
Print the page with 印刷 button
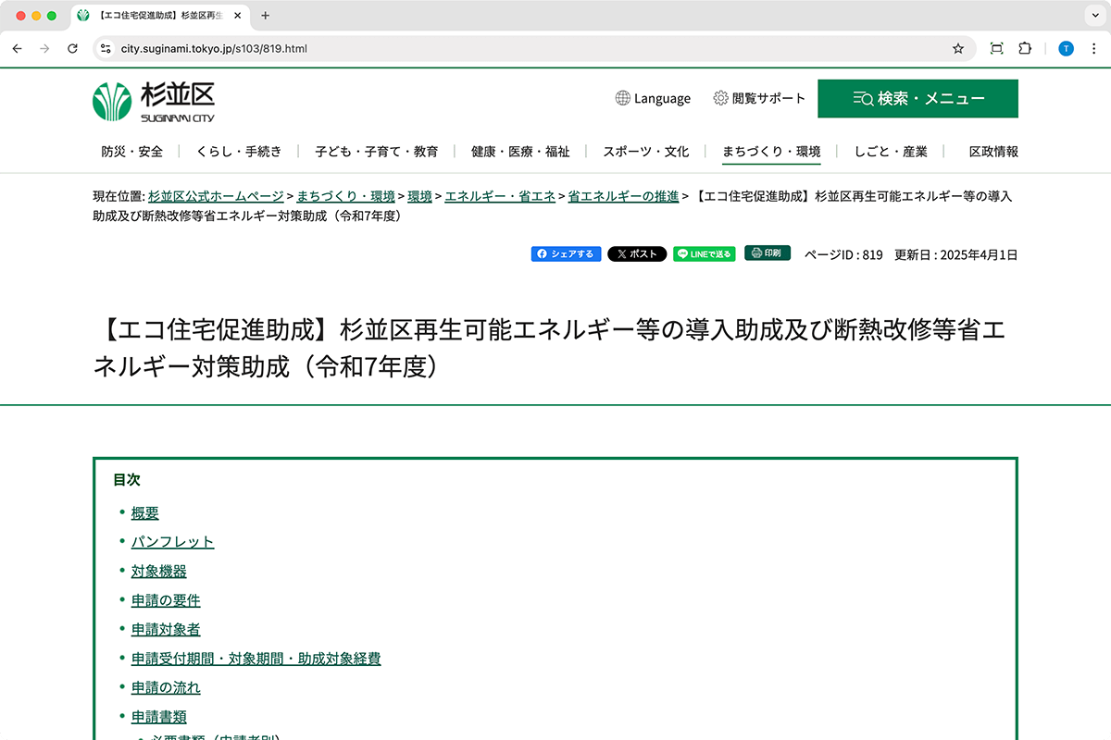click(768, 253)
